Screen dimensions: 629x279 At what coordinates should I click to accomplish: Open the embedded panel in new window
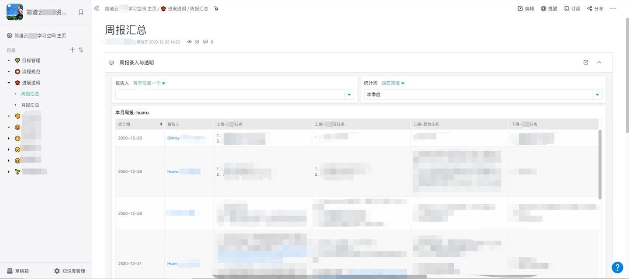586,63
